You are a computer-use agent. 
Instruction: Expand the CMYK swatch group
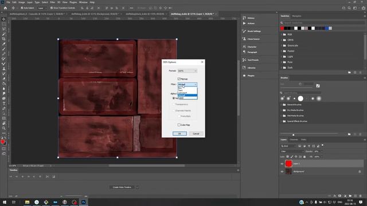click(282, 40)
